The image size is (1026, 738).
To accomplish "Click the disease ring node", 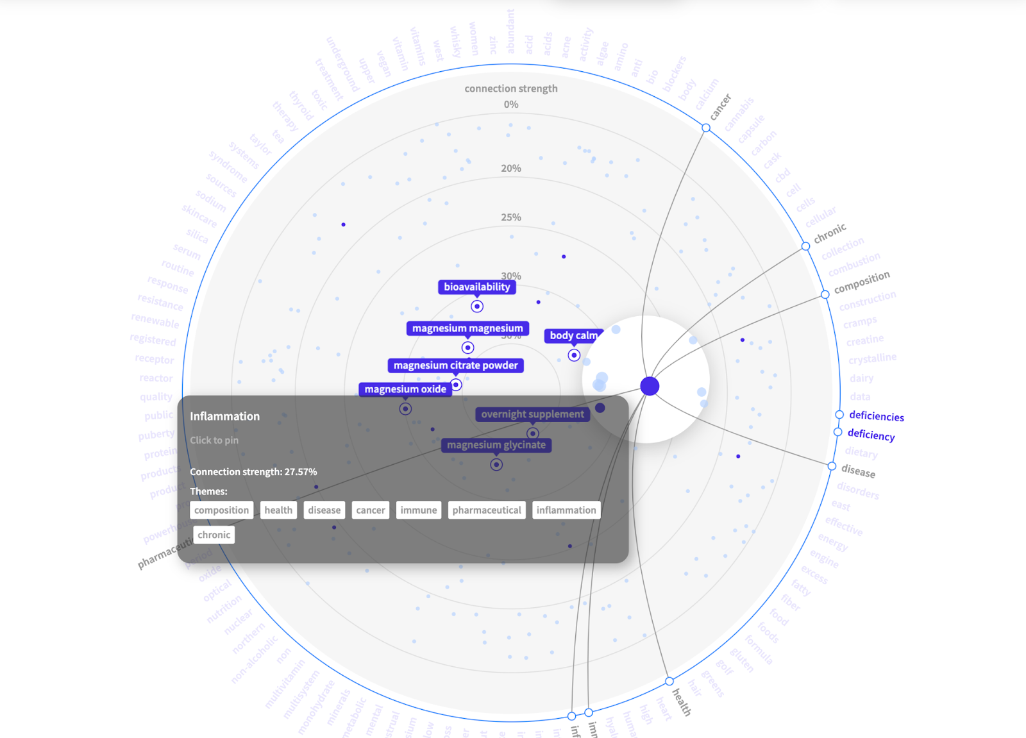I will click(x=832, y=466).
